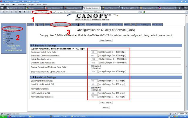This screenshot has height=118, width=188.
Task: Close the Quality of Service tab
Action: (99, 8)
